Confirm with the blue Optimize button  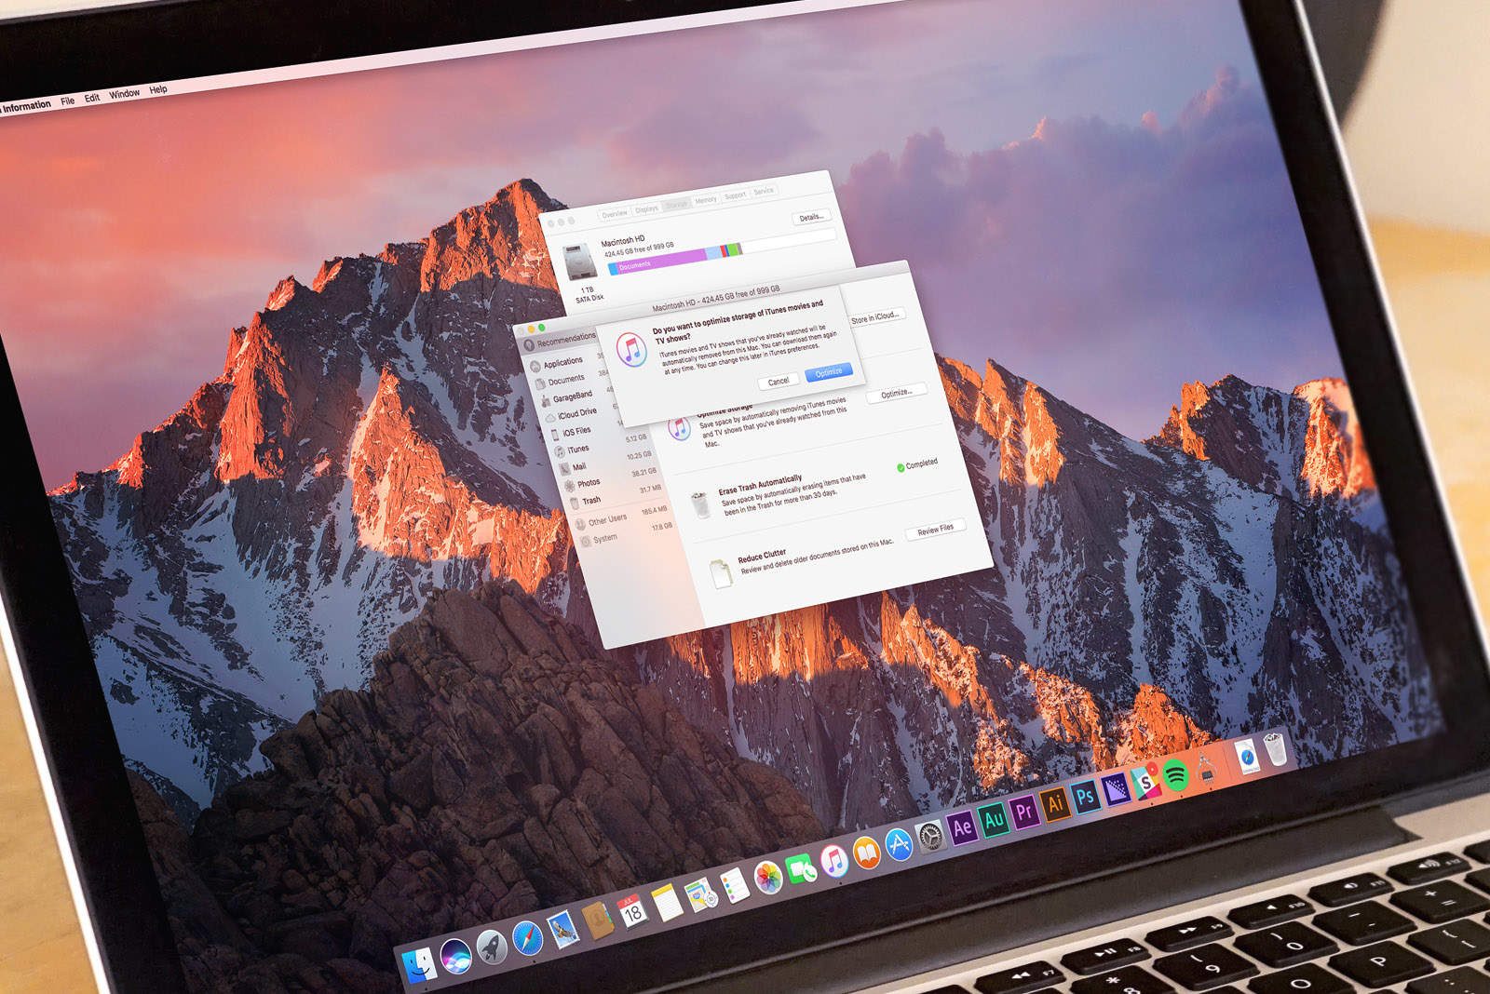click(829, 371)
